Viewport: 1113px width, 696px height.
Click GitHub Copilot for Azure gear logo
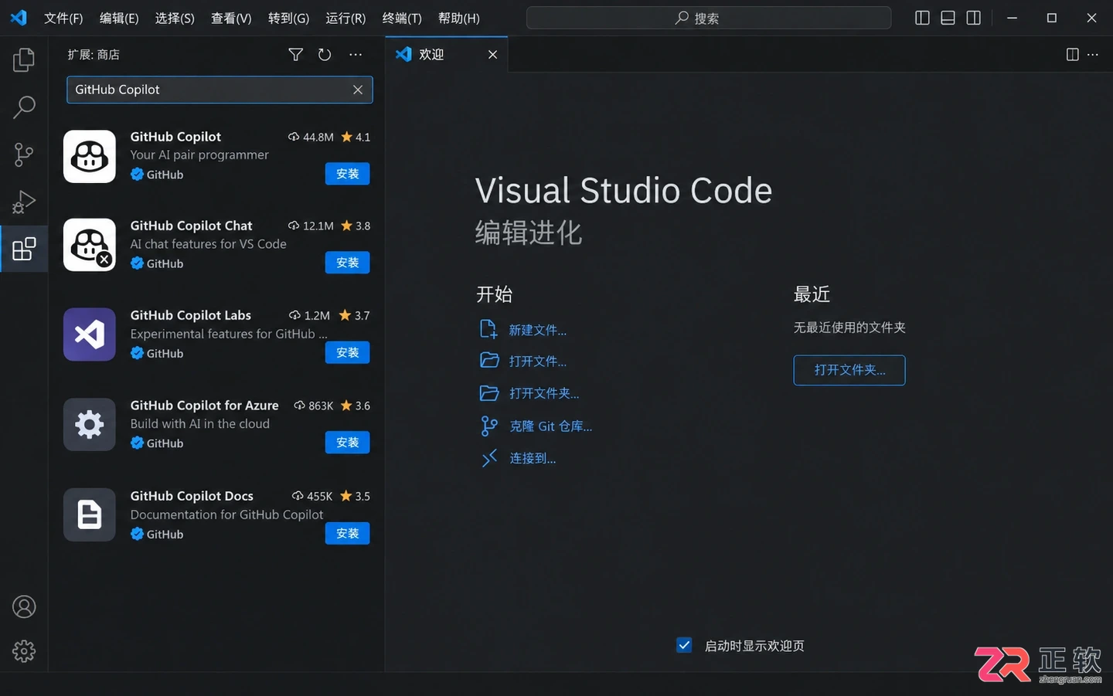(90, 425)
